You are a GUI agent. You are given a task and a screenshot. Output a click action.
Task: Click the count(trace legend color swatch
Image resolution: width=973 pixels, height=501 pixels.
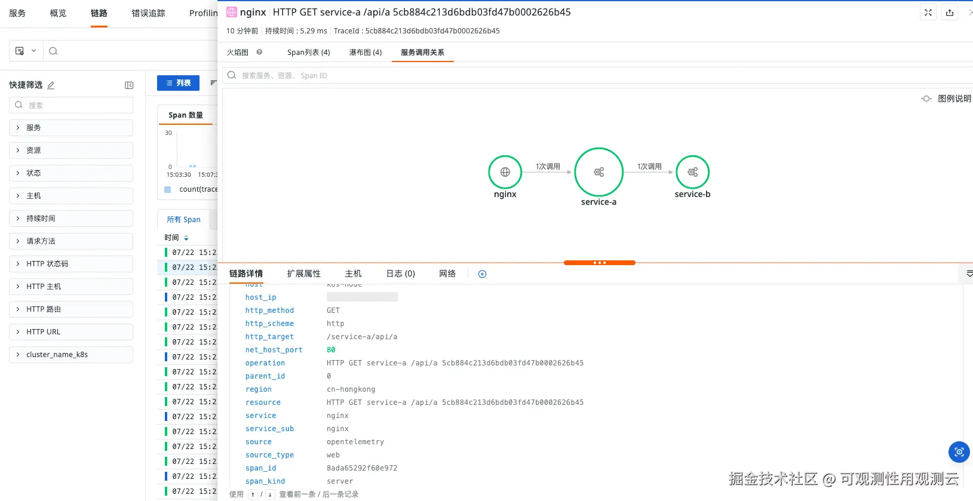coord(168,189)
